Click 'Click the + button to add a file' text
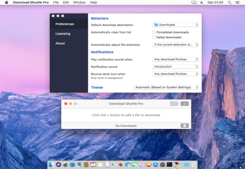This screenshot has width=245, height=169. pyautogui.click(x=126, y=115)
